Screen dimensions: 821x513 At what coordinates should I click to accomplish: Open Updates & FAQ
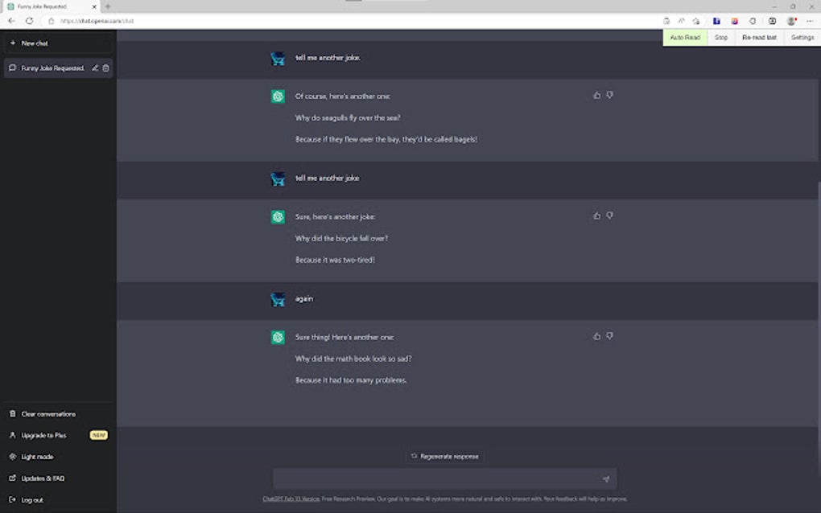click(x=41, y=478)
